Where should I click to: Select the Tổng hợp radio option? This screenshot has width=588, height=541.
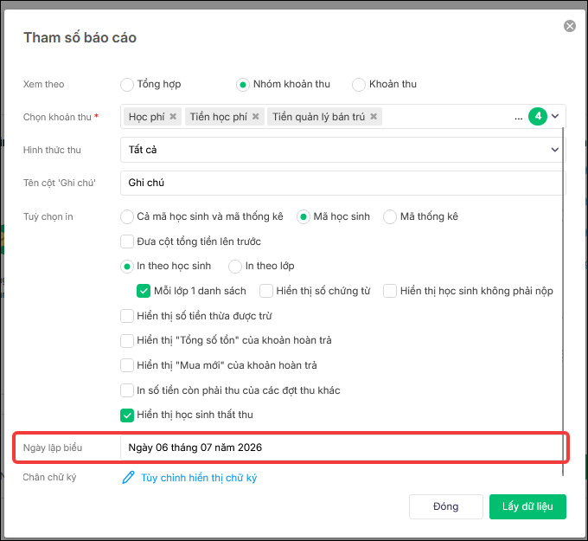(127, 85)
